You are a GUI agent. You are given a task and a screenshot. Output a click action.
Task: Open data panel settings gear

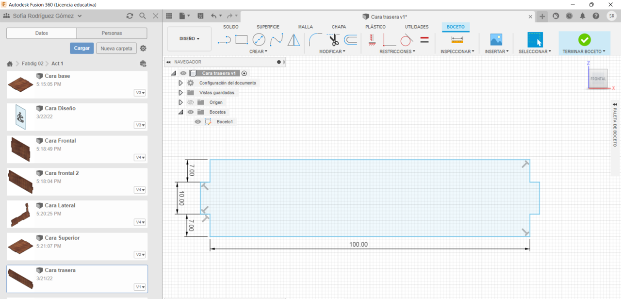point(143,49)
